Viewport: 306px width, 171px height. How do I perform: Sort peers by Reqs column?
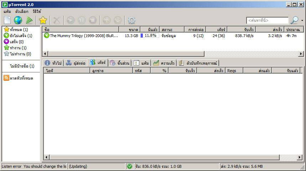click(234, 71)
